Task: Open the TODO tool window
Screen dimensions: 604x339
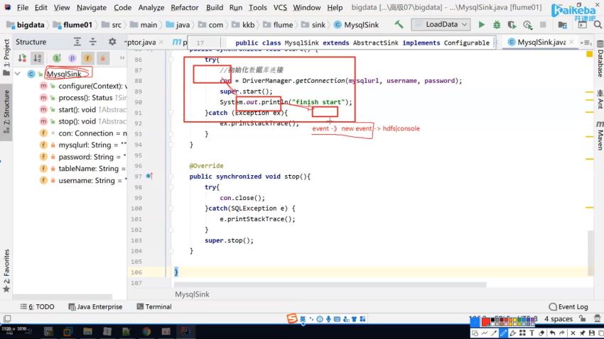Action: tap(38, 306)
